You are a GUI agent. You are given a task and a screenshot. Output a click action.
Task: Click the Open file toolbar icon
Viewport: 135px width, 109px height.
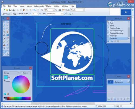pos(7,10)
